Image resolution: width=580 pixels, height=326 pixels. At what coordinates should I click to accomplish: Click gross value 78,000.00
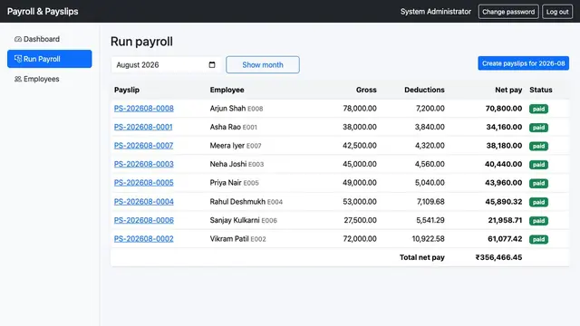(360, 109)
